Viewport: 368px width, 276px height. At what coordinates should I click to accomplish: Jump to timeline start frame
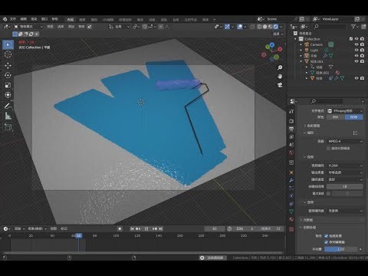(x=132, y=228)
